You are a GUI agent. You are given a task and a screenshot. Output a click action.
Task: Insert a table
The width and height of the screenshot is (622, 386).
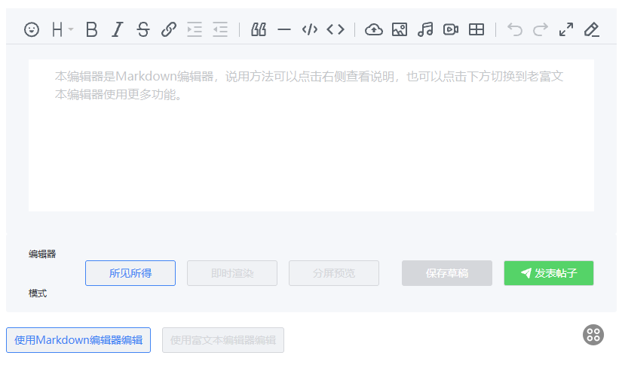pos(476,29)
